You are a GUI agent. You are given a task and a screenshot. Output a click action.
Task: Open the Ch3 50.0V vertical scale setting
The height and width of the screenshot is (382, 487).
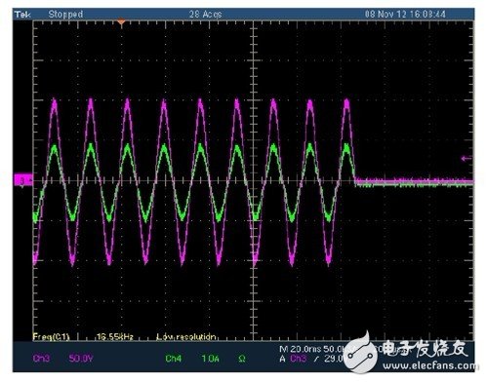(x=81, y=359)
